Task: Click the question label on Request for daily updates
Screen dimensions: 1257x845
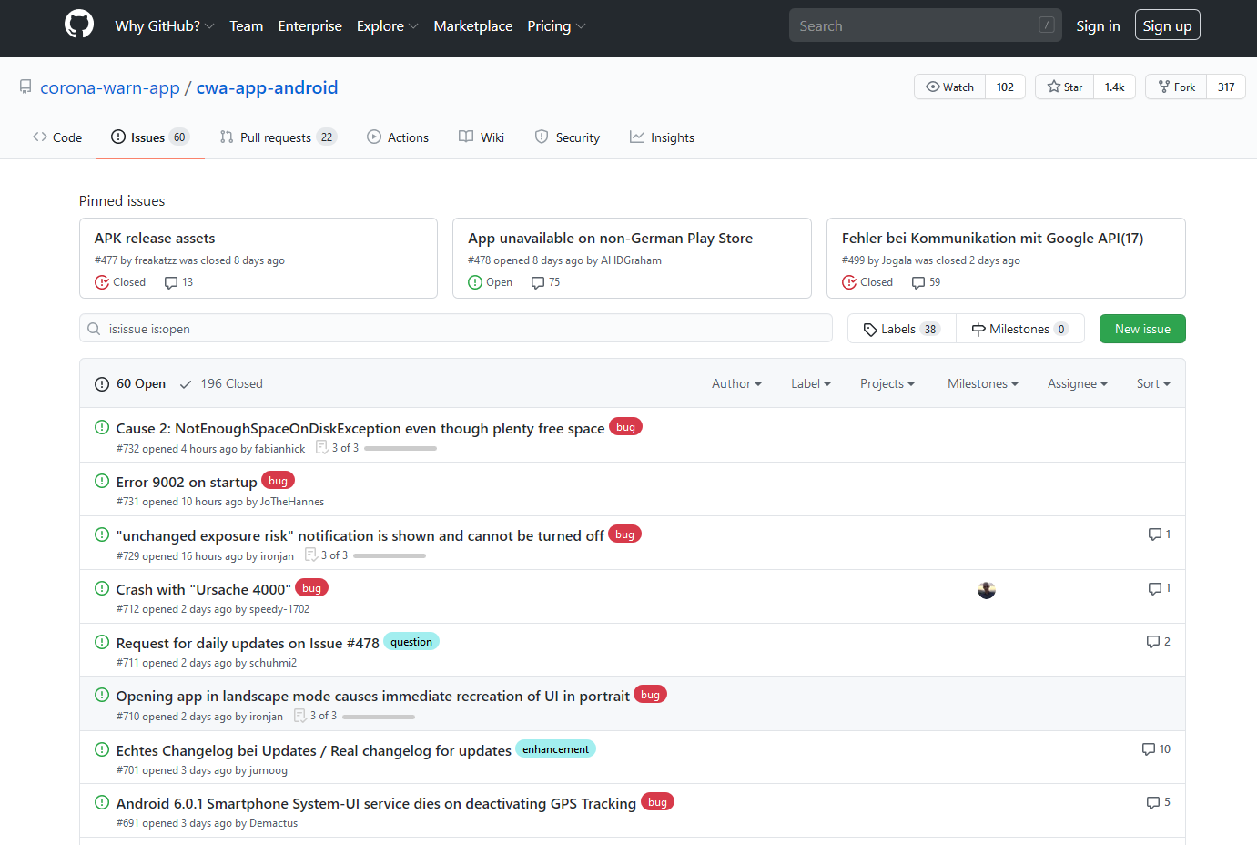Action: coord(411,642)
